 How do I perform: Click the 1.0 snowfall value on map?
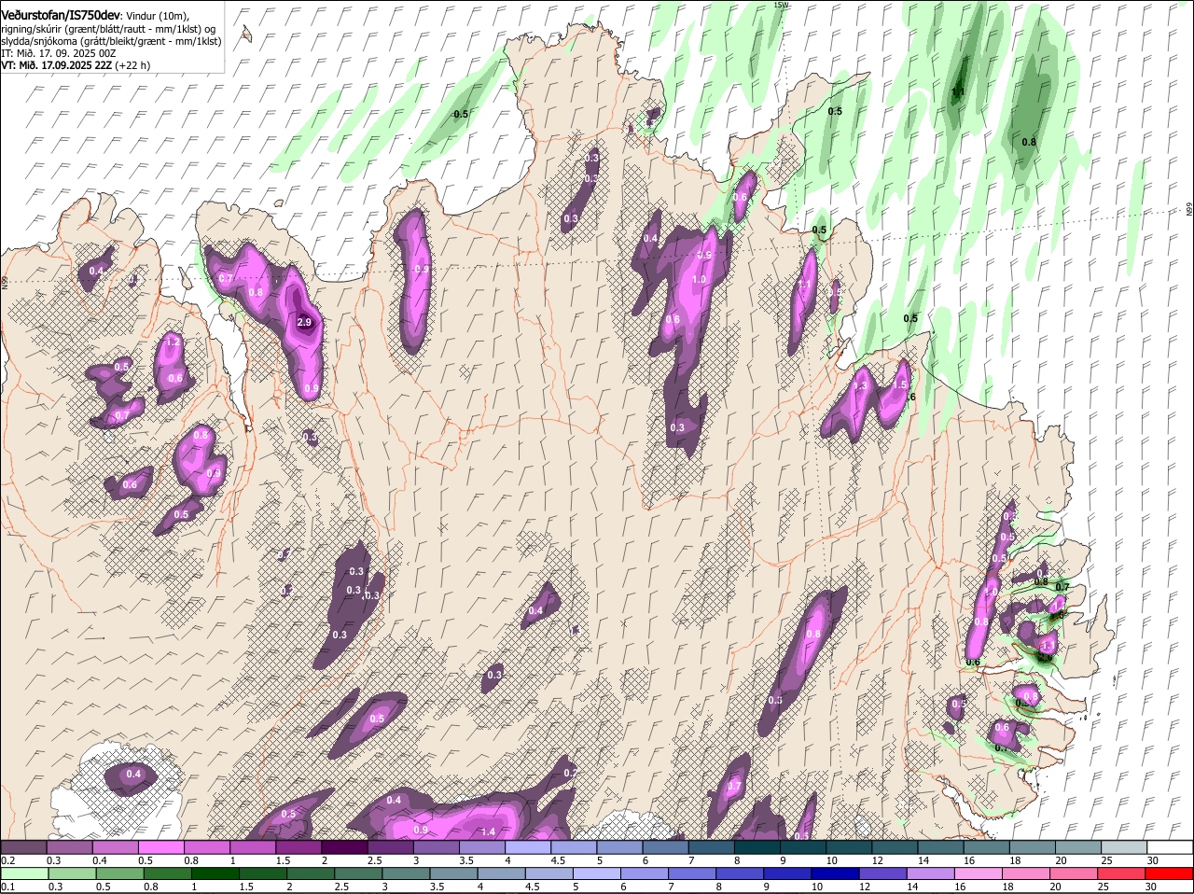point(700,279)
